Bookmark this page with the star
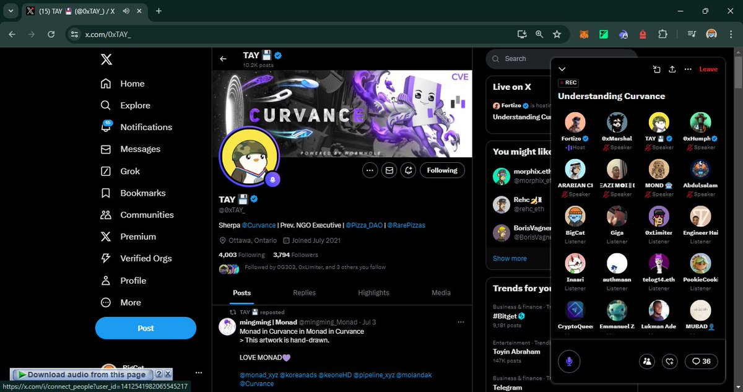This screenshot has width=743, height=392. [x=557, y=34]
